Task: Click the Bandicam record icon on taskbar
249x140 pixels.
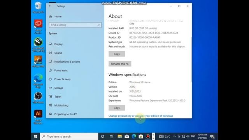Action: pyautogui.click(x=148, y=136)
